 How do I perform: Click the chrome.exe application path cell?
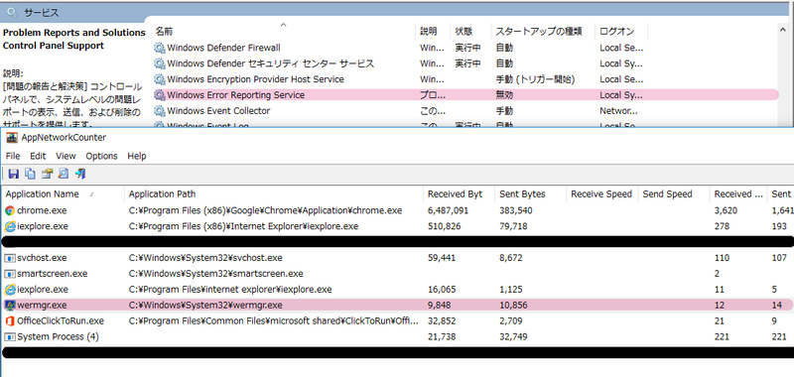click(265, 210)
